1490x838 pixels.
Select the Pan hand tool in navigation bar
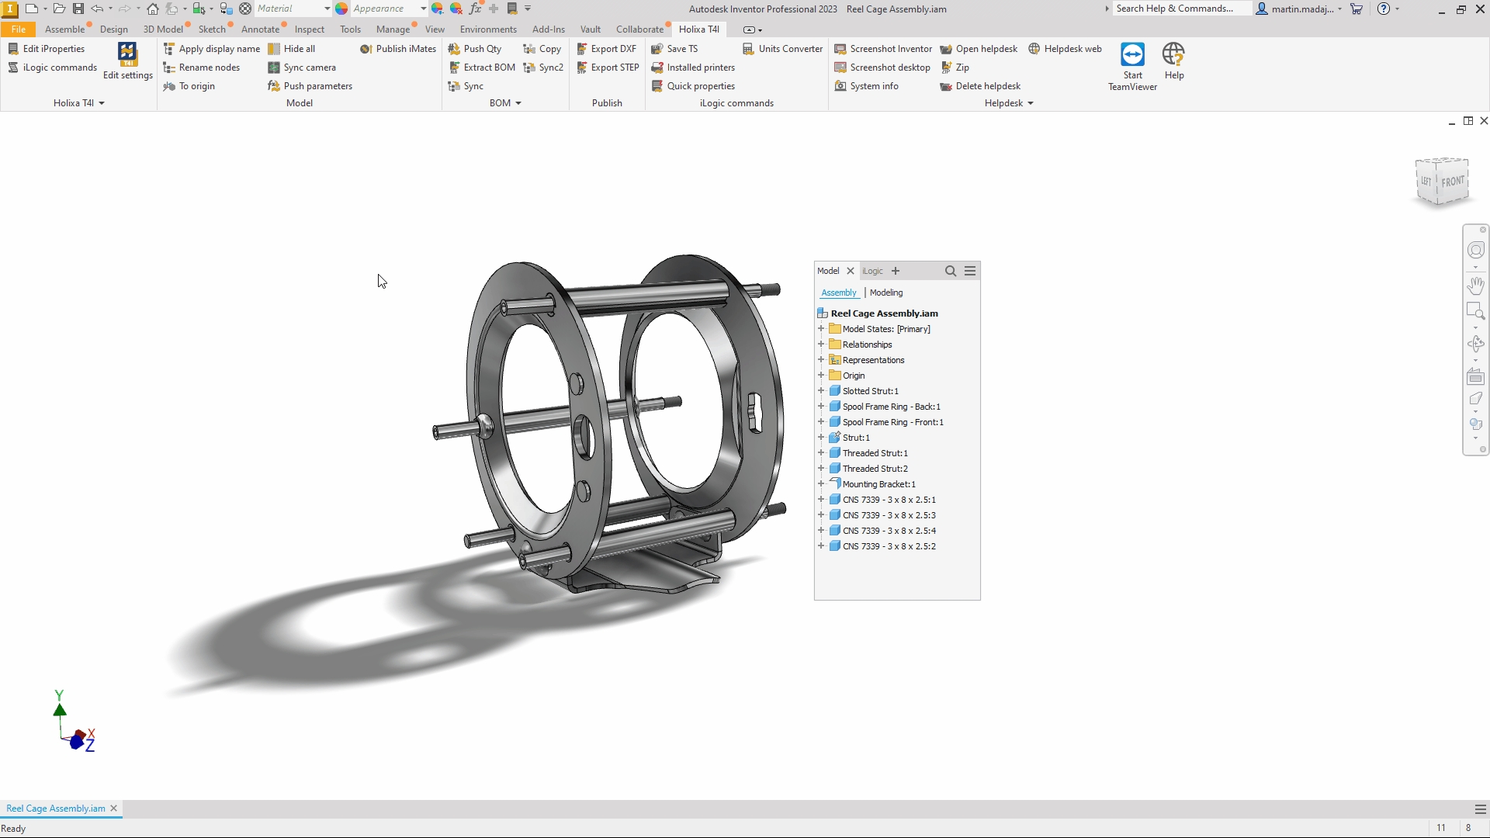[1475, 285]
